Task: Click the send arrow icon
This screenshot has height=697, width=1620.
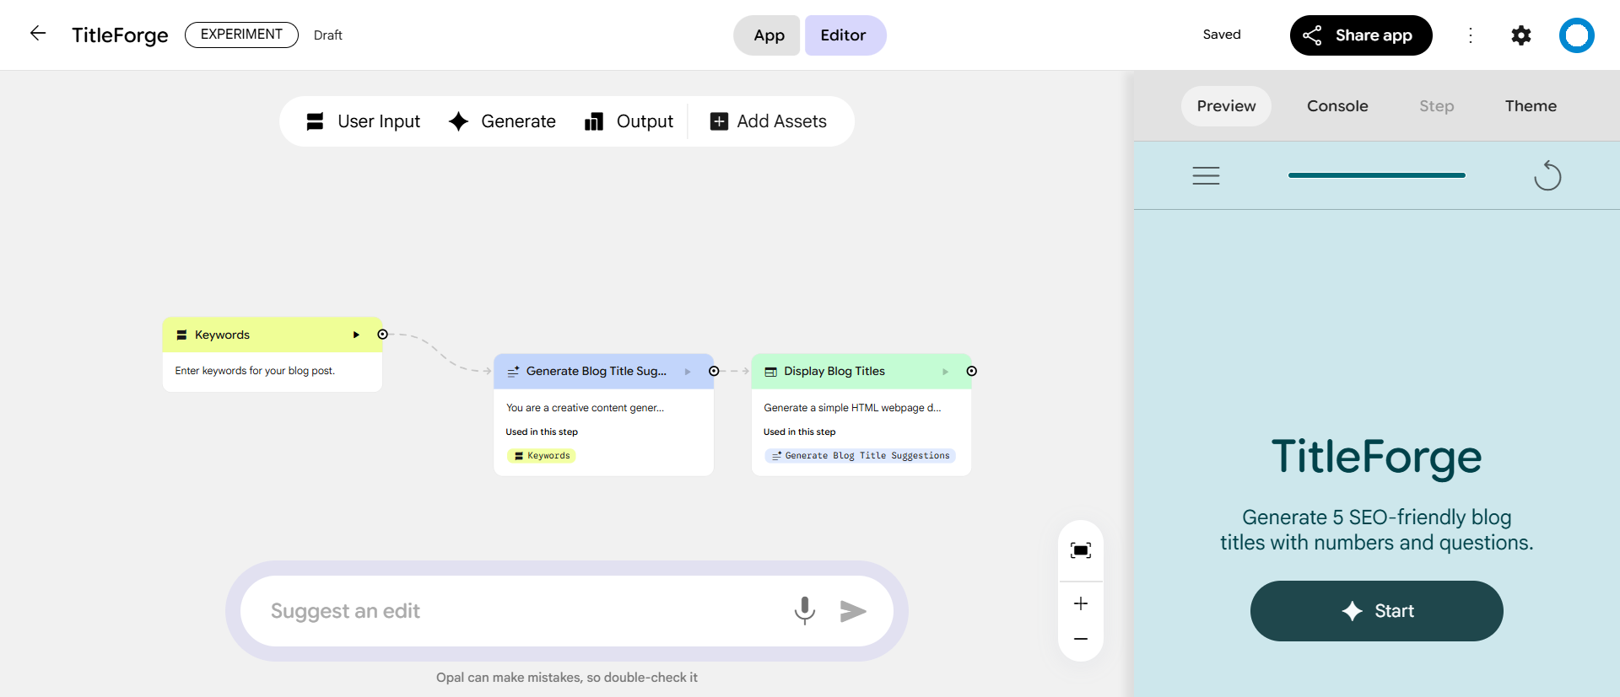Action: [853, 611]
